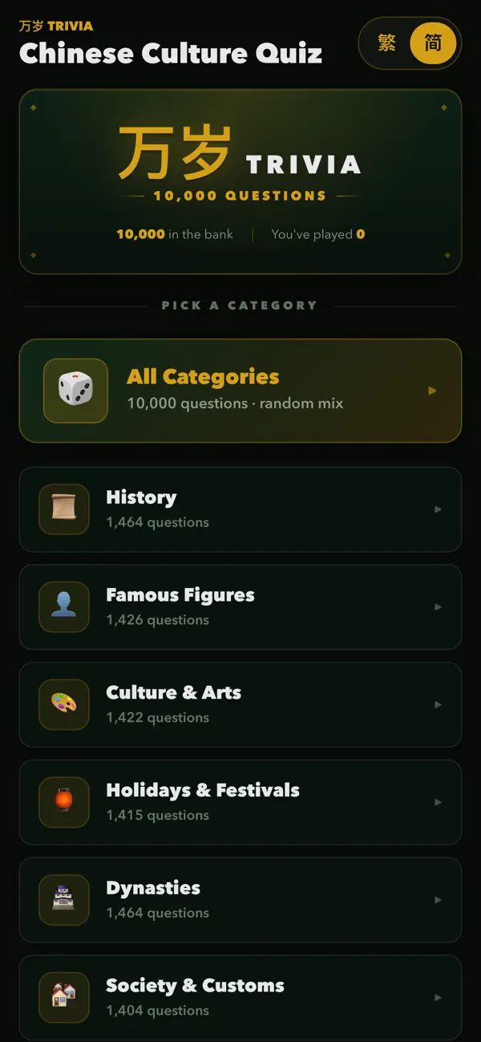The width and height of the screenshot is (481, 1042).
Task: Start the All Categories random mix
Action: (240, 391)
